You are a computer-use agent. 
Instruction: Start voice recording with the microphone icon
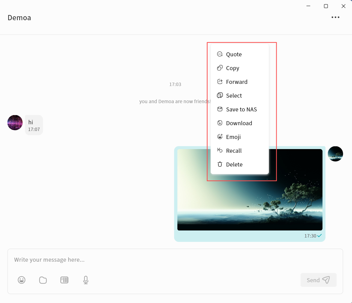[x=86, y=280]
